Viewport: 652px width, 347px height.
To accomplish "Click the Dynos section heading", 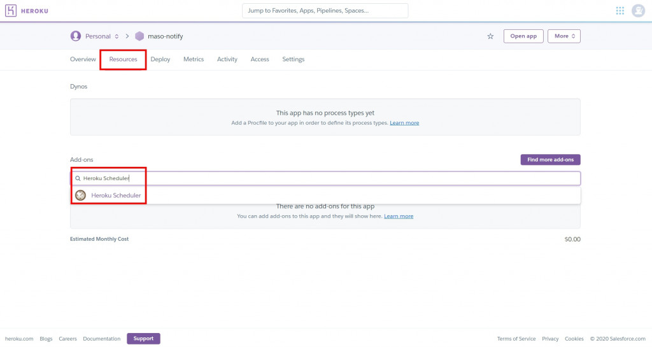I will pyautogui.click(x=78, y=87).
